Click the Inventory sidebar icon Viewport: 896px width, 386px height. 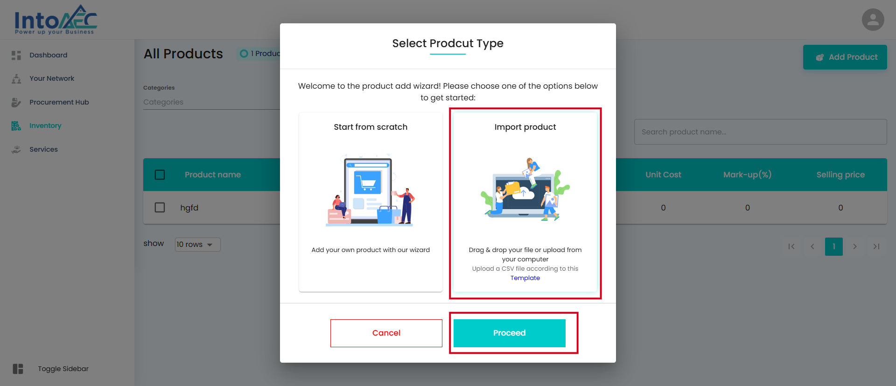[x=16, y=126]
